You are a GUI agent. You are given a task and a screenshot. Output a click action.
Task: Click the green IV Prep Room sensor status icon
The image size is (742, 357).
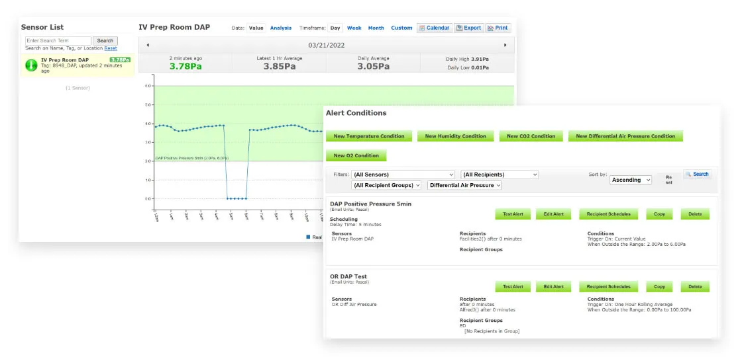click(30, 65)
